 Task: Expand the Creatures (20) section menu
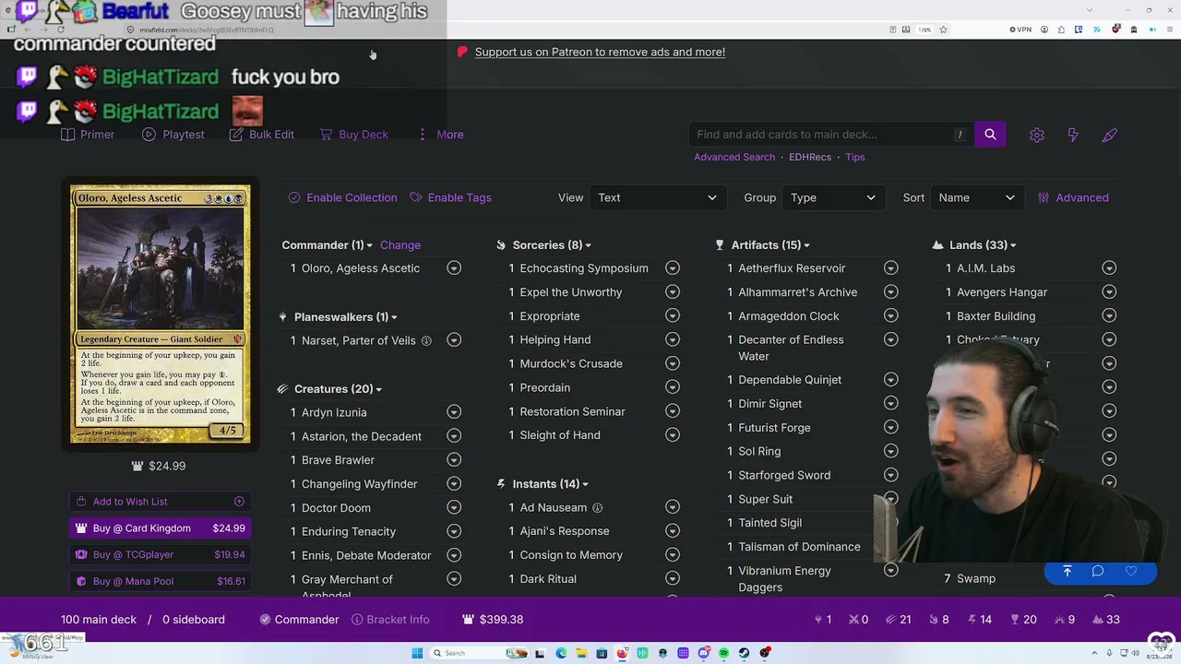point(378,389)
